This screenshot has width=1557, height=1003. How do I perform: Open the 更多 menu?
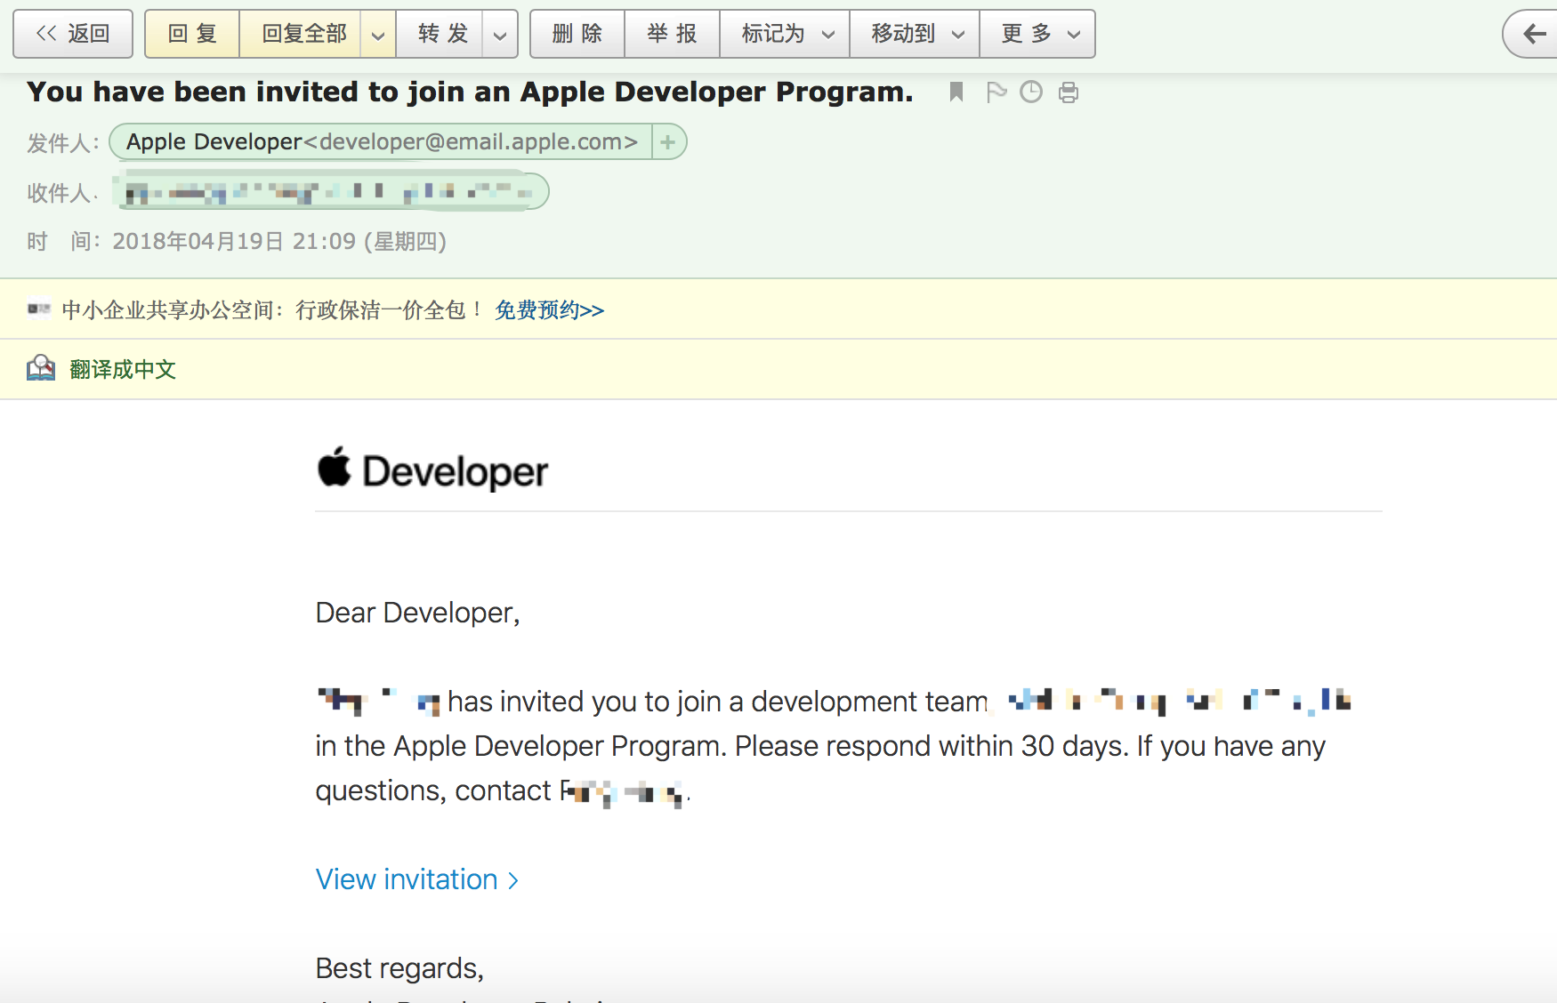[1037, 34]
